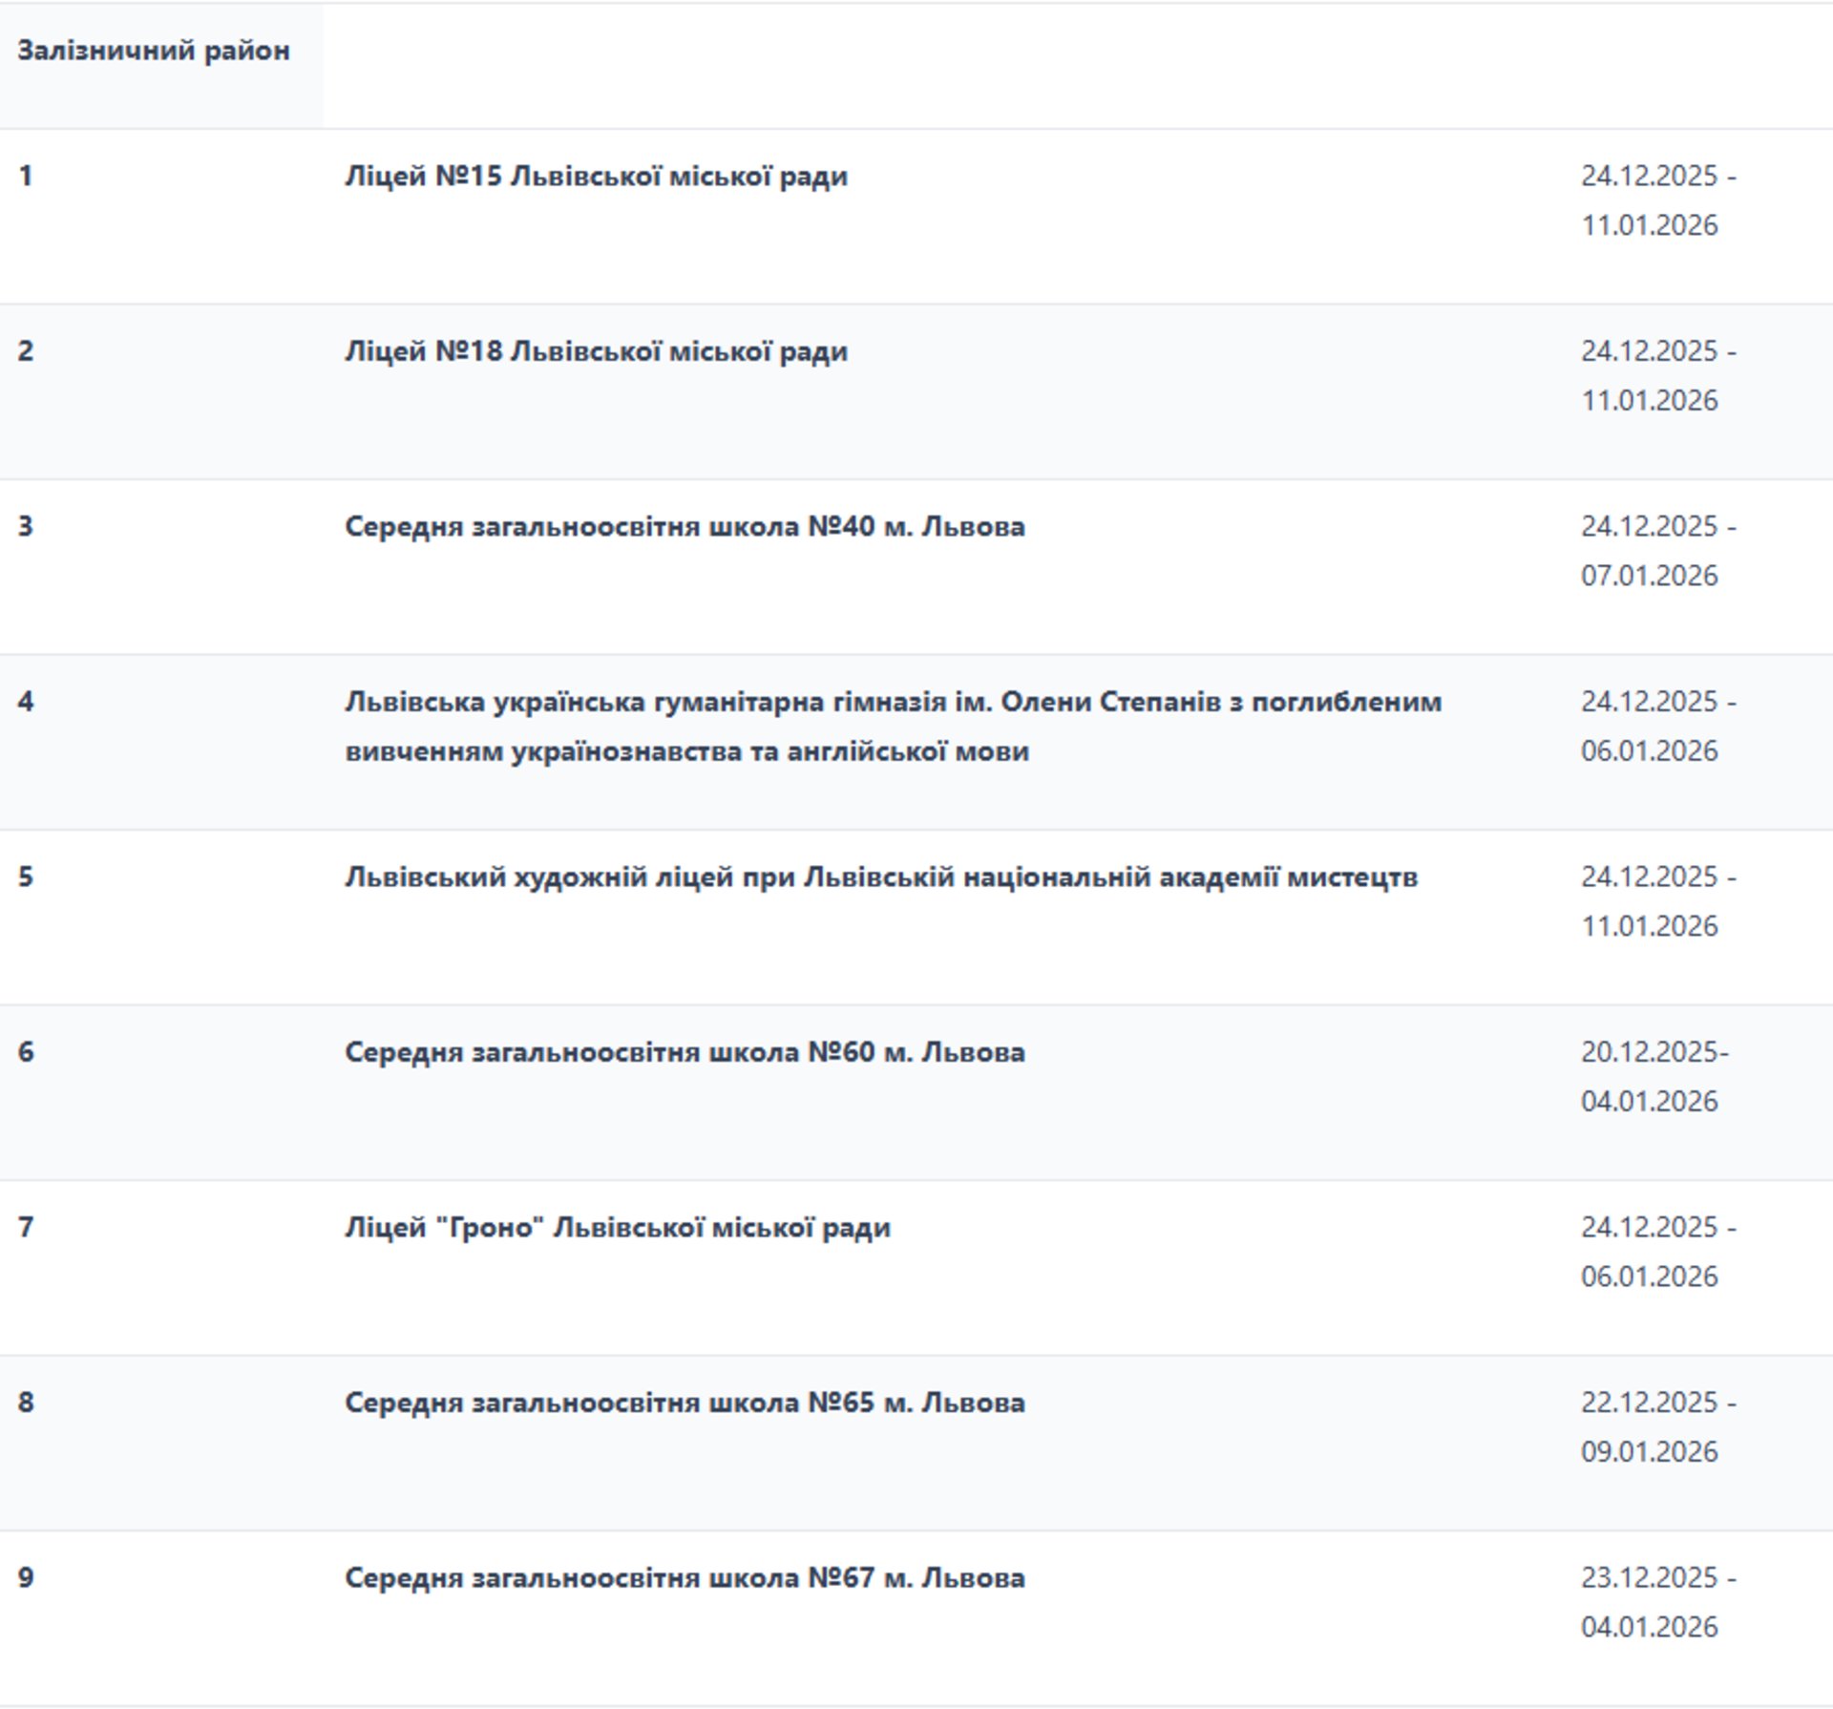Select Ліцей №18 Львівської міської ради

[596, 351]
